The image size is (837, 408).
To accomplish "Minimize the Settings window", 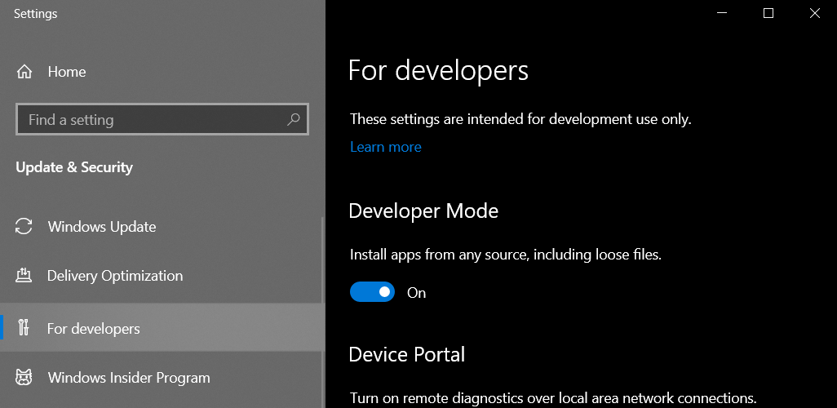I will (722, 13).
